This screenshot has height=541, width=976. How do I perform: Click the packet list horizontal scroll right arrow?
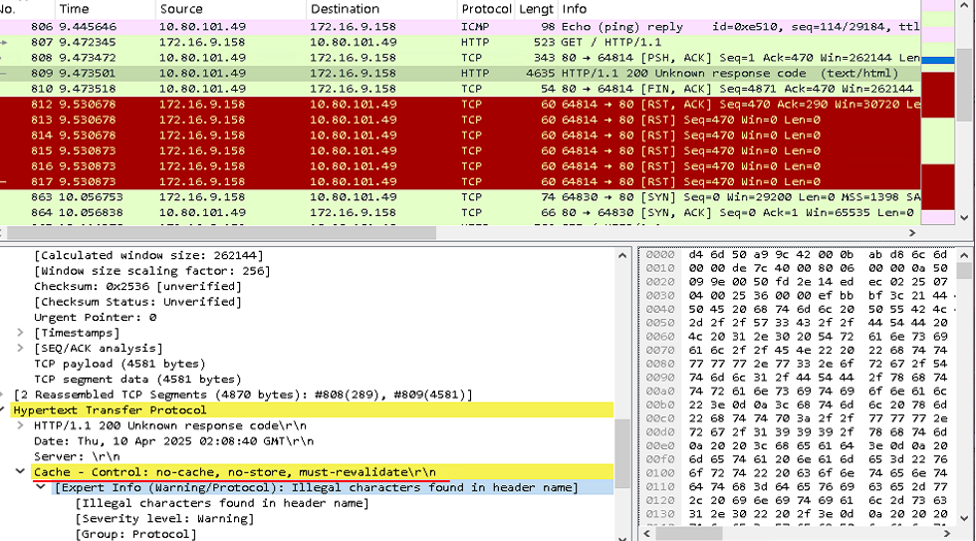click(912, 233)
